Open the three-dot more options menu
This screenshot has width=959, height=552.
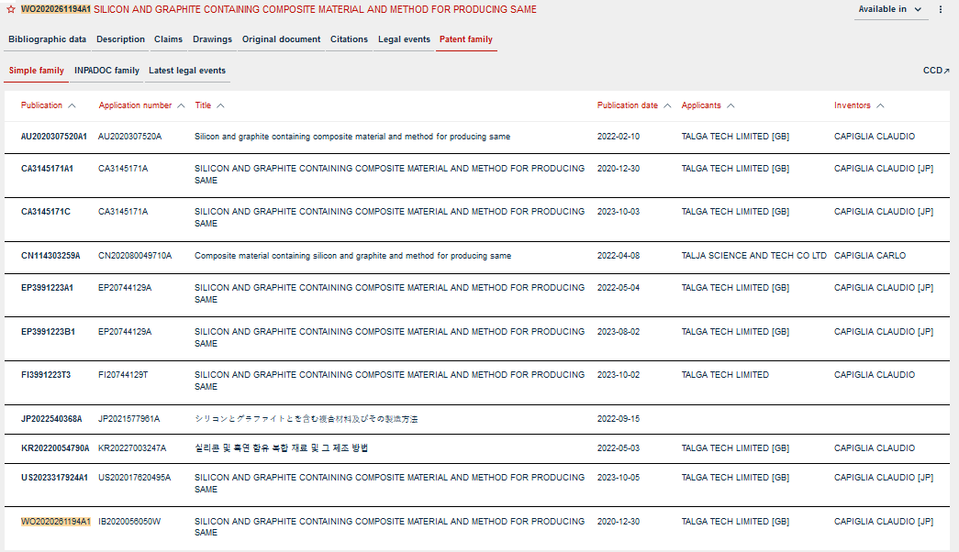(x=940, y=9)
